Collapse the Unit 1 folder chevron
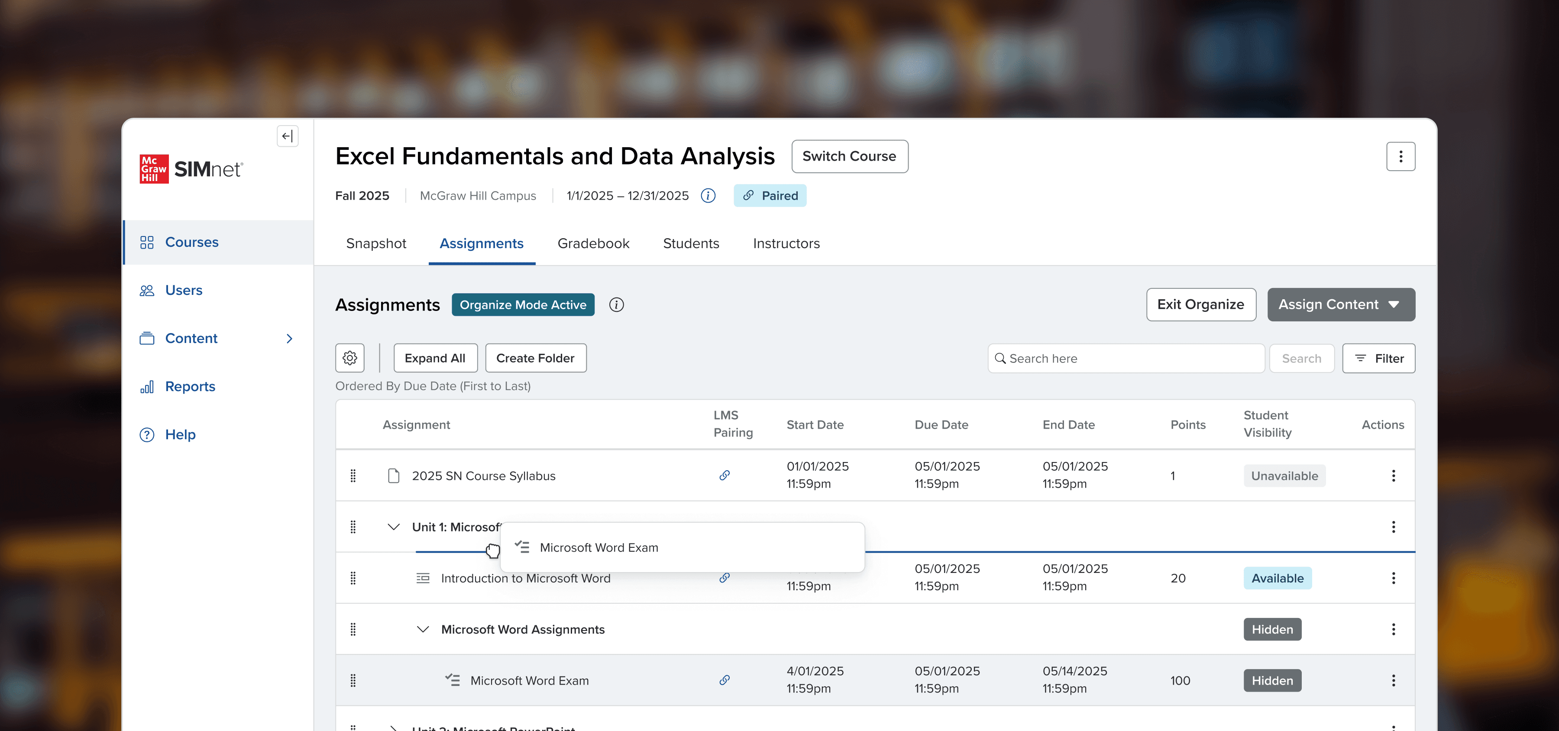The width and height of the screenshot is (1559, 731). tap(393, 527)
